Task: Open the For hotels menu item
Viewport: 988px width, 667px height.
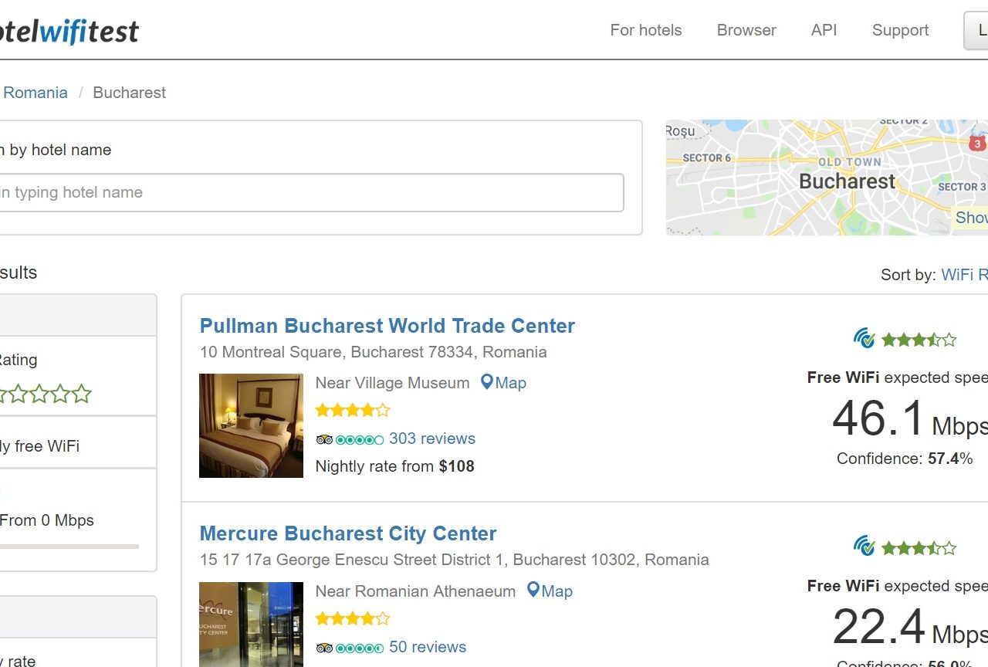Action: pos(646,30)
